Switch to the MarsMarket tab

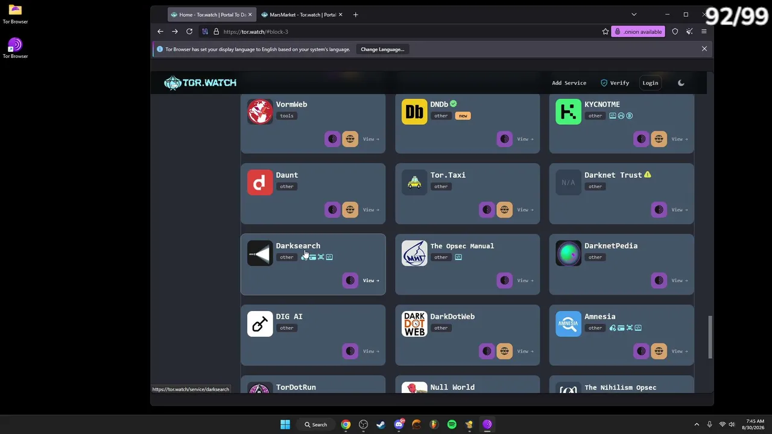click(302, 14)
